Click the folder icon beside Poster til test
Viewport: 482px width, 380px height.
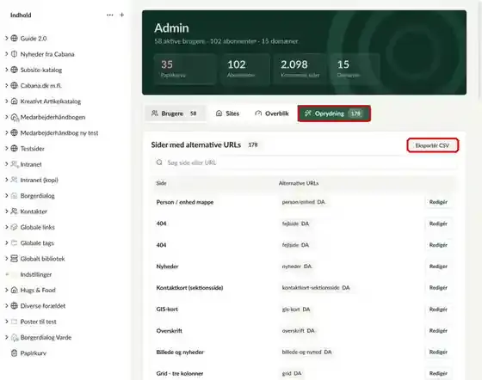pos(14,322)
